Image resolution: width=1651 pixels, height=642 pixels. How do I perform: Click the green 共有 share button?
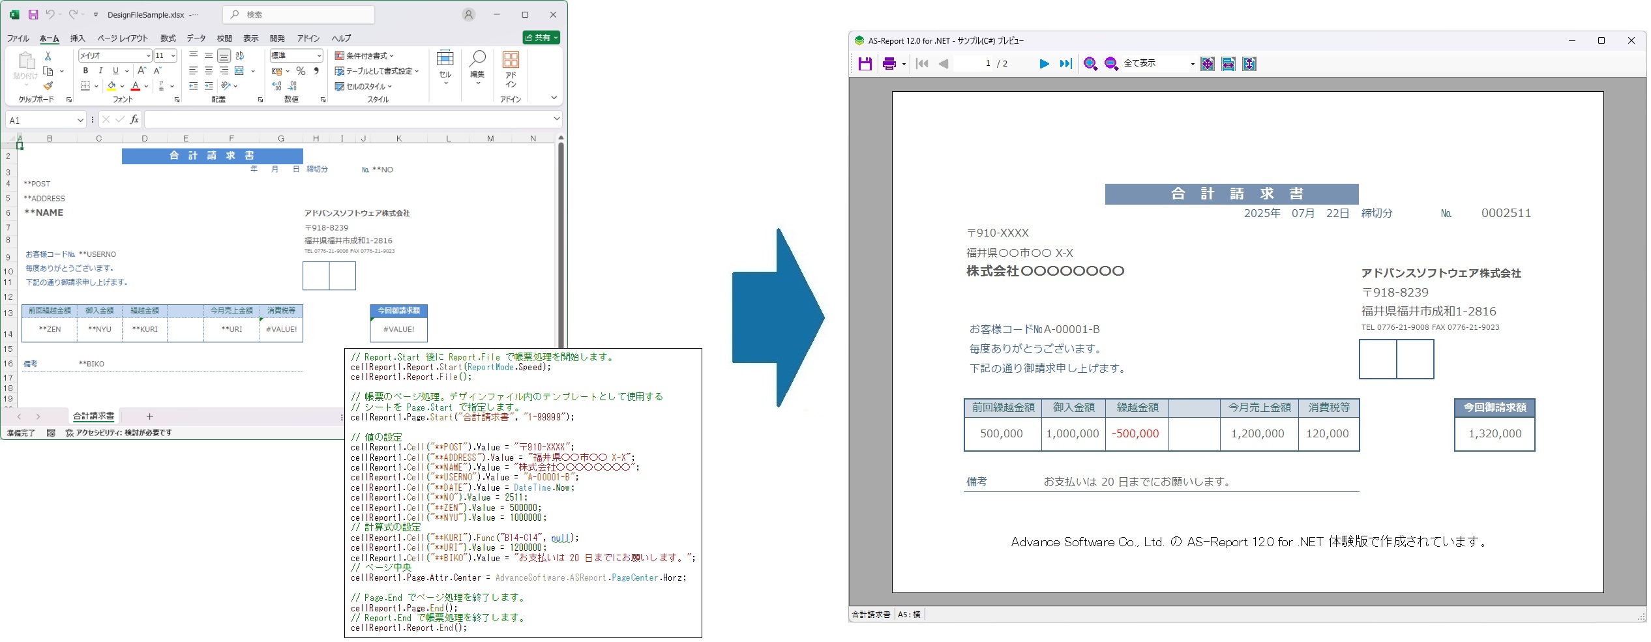[541, 38]
